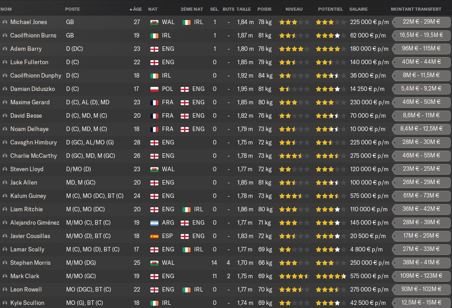Click the player icon beside David Besse
This screenshot has width=452, height=308.
(x=4, y=116)
